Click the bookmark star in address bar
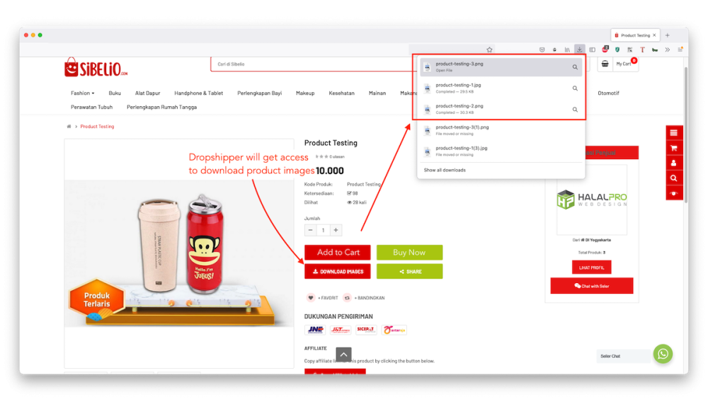 point(489,50)
